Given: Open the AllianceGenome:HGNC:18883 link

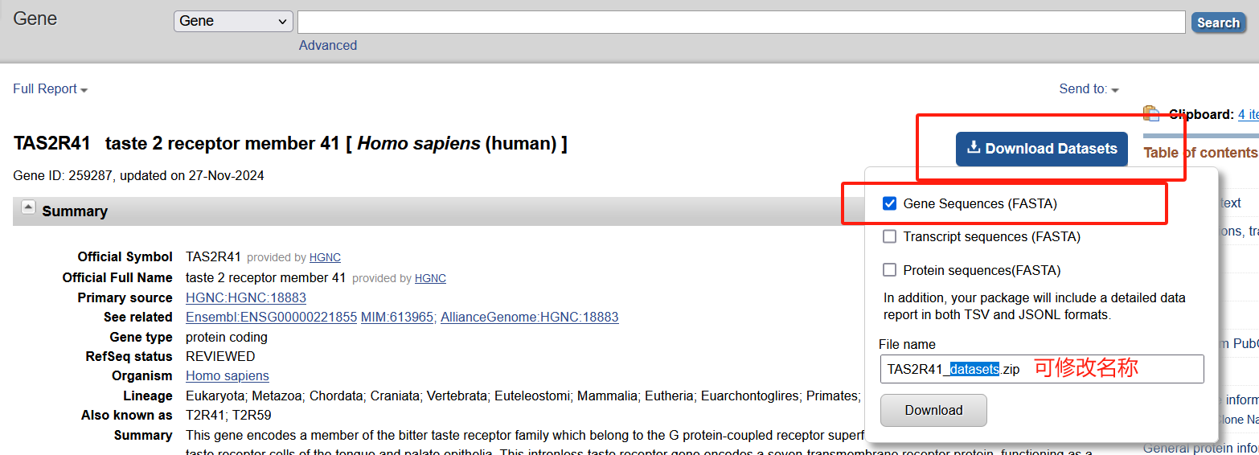Looking at the screenshot, I should (x=530, y=317).
